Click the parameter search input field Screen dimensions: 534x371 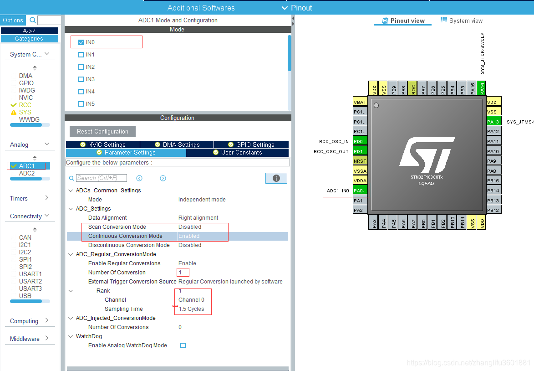[102, 178]
